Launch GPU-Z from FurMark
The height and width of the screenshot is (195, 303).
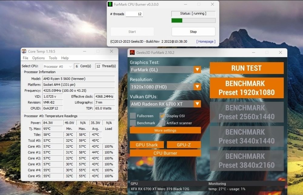tap(184, 145)
